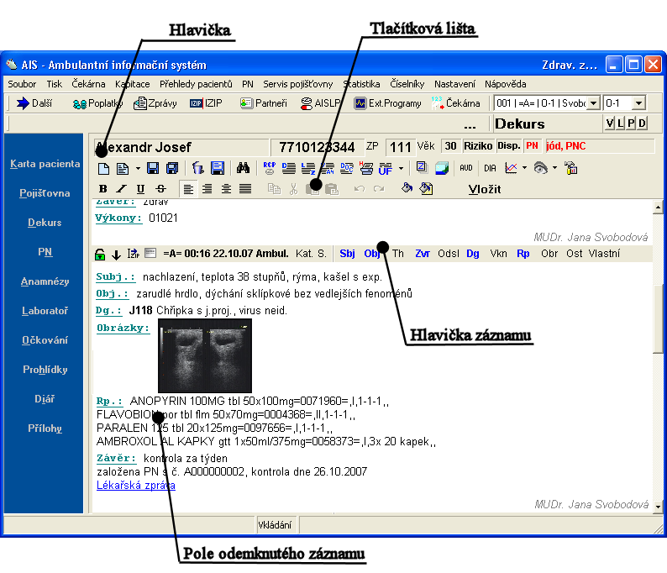Viewport: 667px width, 573px height.
Task: Toggle bold text formatting
Action: click(103, 189)
